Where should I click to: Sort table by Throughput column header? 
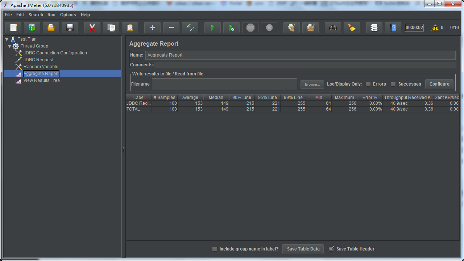(396, 98)
